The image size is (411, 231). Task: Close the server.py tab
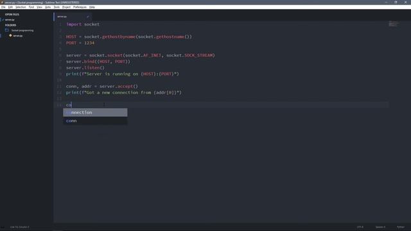click(x=88, y=17)
